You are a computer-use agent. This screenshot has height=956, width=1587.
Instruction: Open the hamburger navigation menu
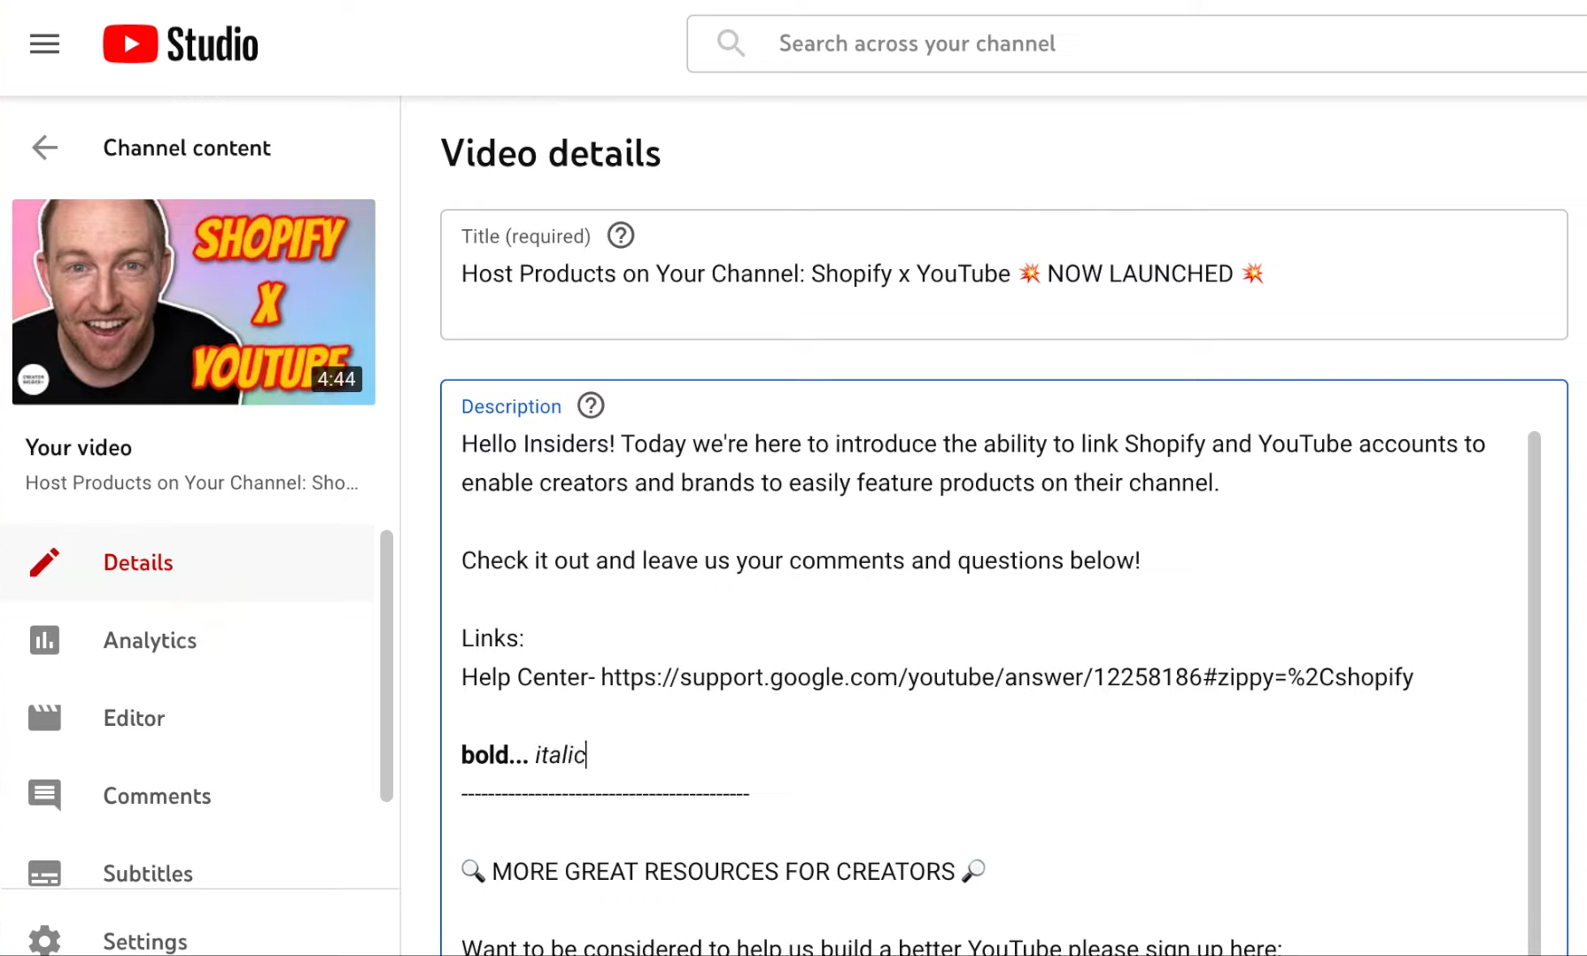coord(44,43)
